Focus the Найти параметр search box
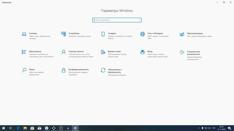 point(117,20)
